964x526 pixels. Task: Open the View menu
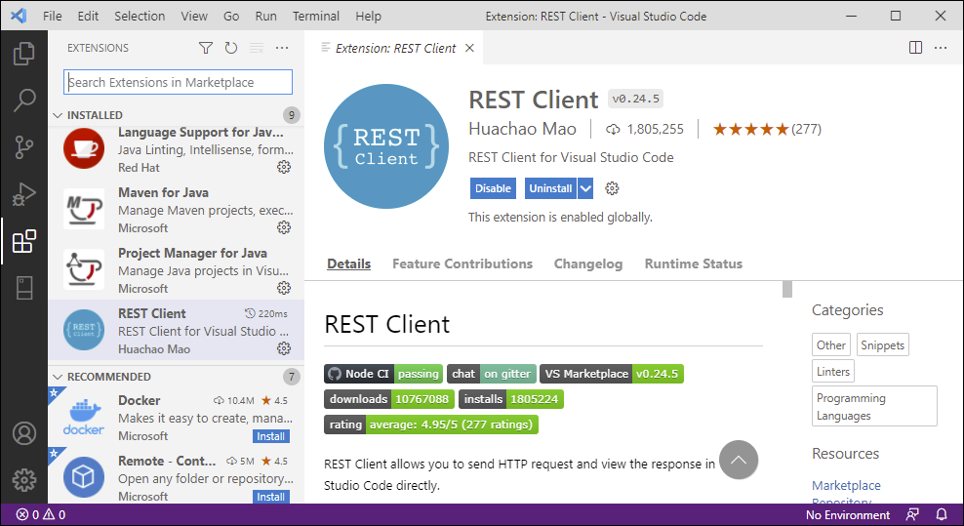coord(193,16)
